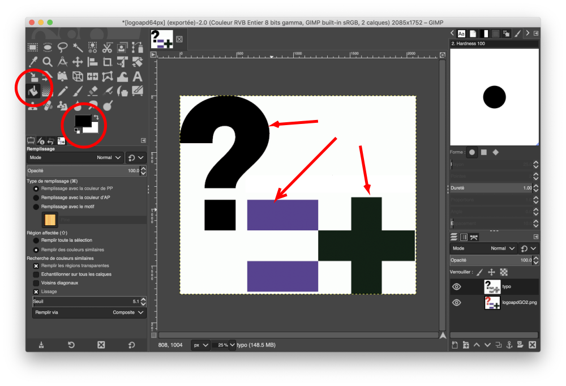This screenshot has height=386, width=566.
Task: Select the Zoom tool
Action: (48, 62)
